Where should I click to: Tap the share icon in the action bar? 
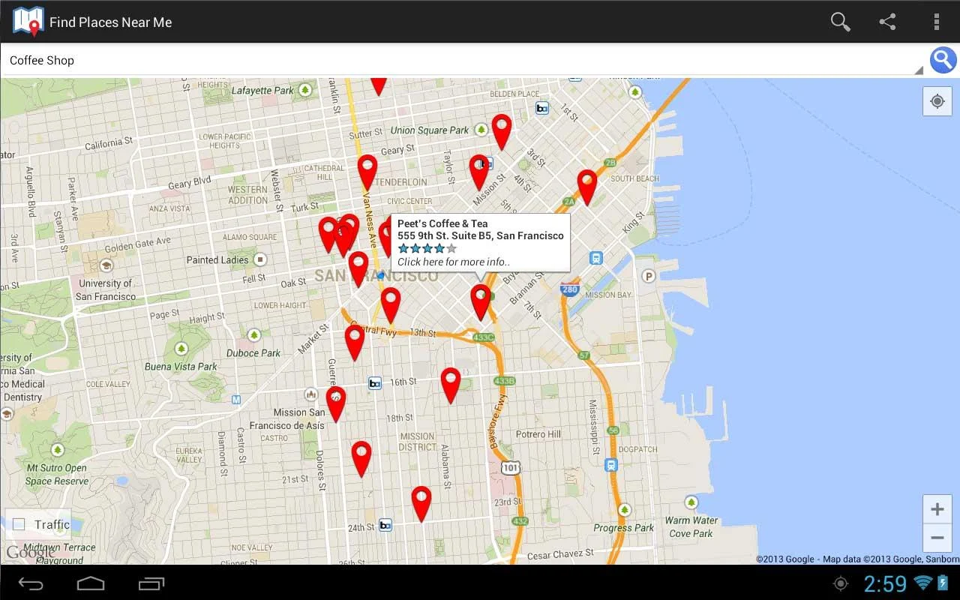click(887, 22)
